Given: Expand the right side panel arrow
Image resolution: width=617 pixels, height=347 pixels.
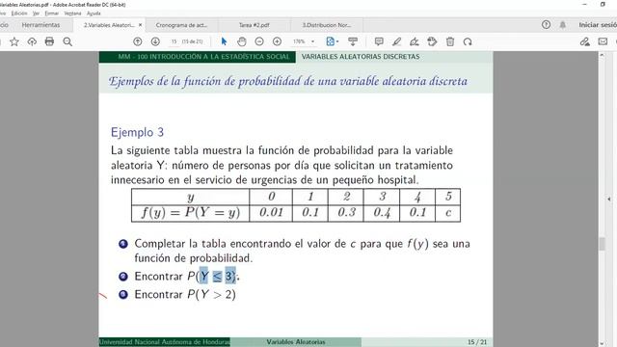Looking at the screenshot, I should (609, 200).
